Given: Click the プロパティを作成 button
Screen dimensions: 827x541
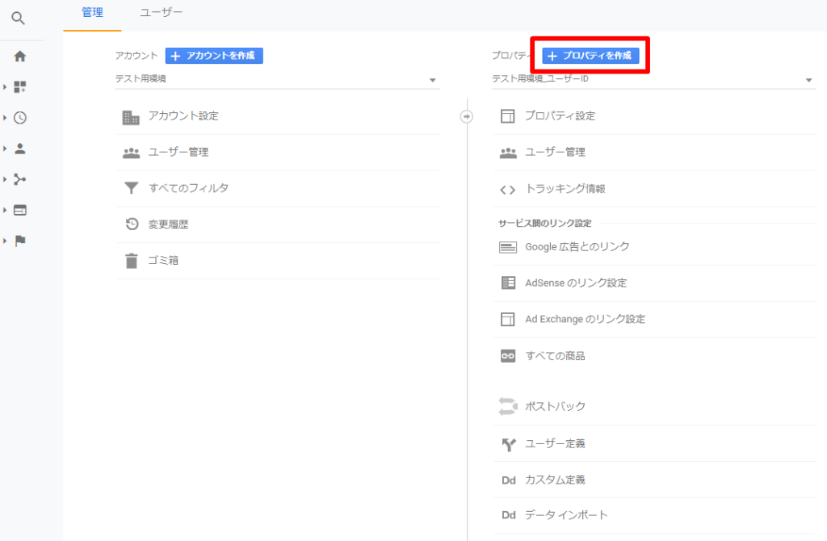Looking at the screenshot, I should point(590,56).
